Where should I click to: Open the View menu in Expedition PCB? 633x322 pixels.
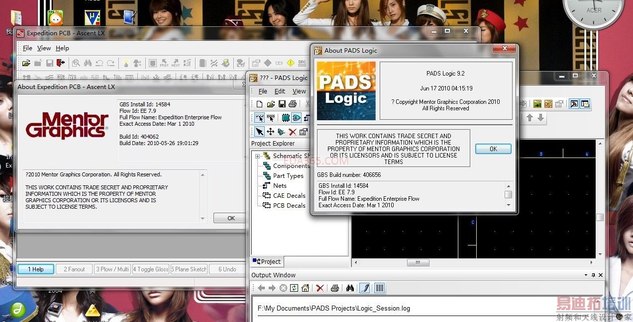(44, 48)
